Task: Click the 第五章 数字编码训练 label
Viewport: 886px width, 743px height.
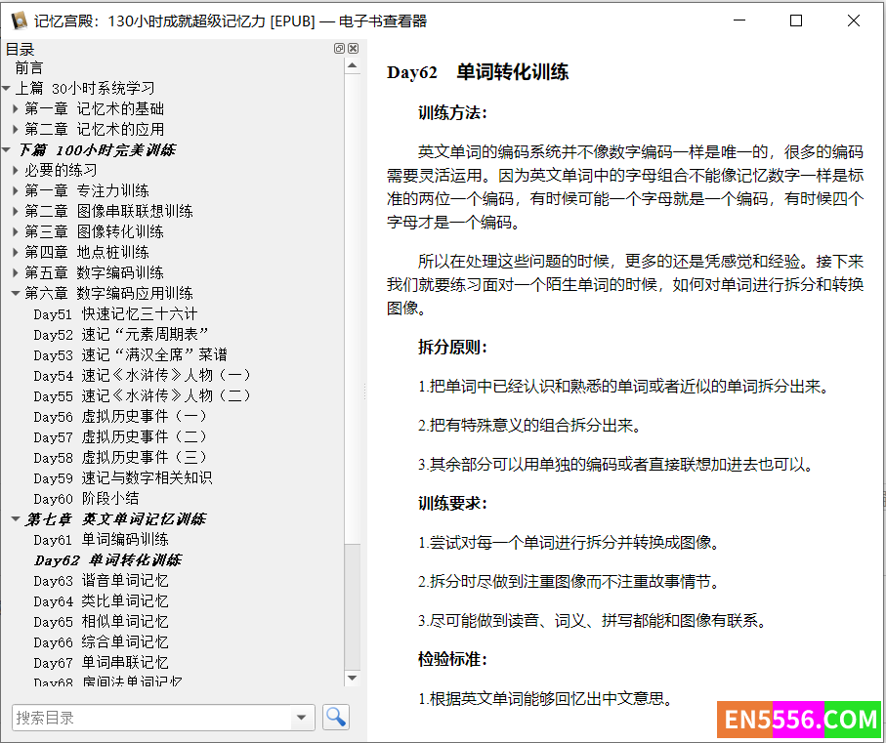Action: point(94,272)
